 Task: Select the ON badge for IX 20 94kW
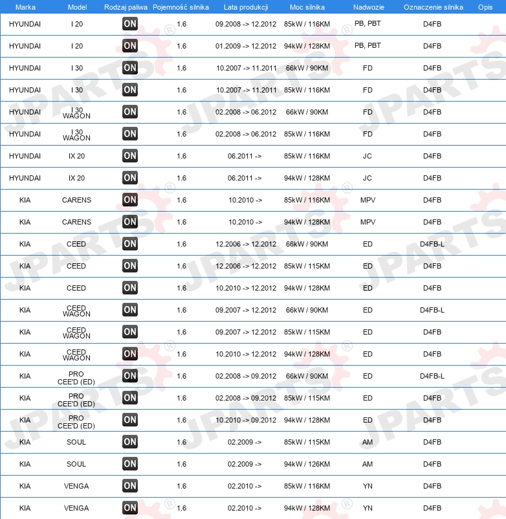click(129, 178)
